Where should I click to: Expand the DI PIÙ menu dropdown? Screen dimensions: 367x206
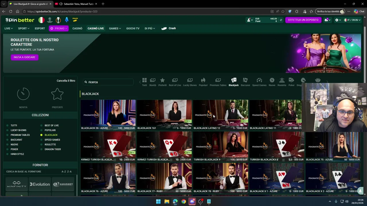pos(150,28)
